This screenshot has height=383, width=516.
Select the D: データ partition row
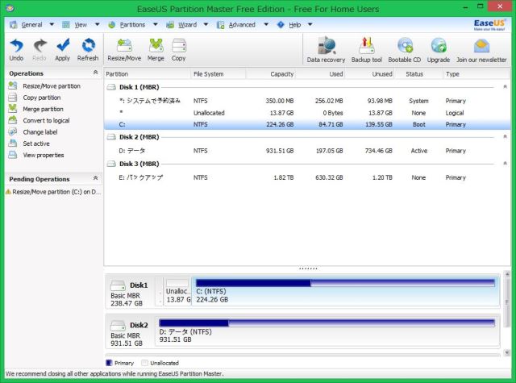click(x=307, y=151)
